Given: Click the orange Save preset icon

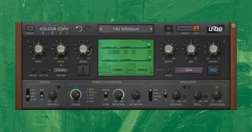Looking at the screenshot, I should (196, 28).
